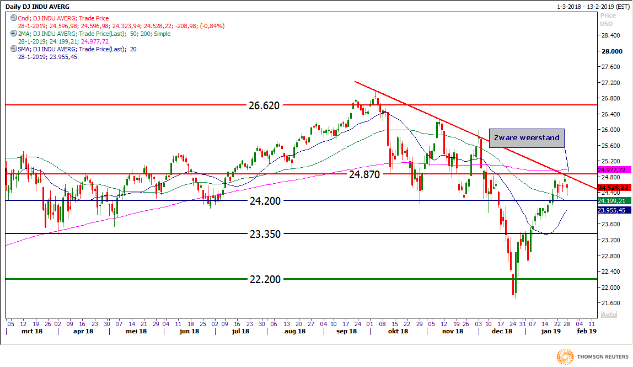This screenshot has width=633, height=367.
Task: Click the 22.000 price scale label
Action: point(611,288)
